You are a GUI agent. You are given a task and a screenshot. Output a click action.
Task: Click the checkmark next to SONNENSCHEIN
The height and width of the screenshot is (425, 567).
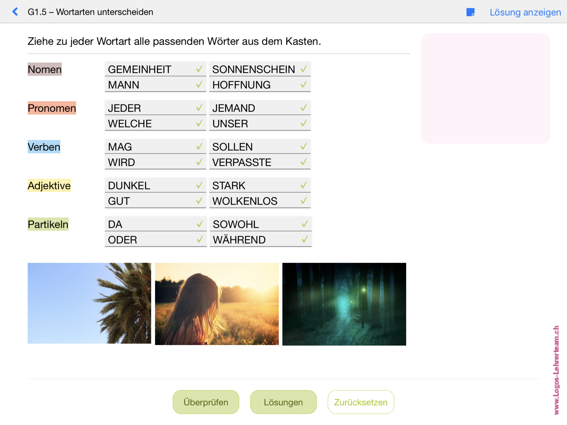coord(304,69)
